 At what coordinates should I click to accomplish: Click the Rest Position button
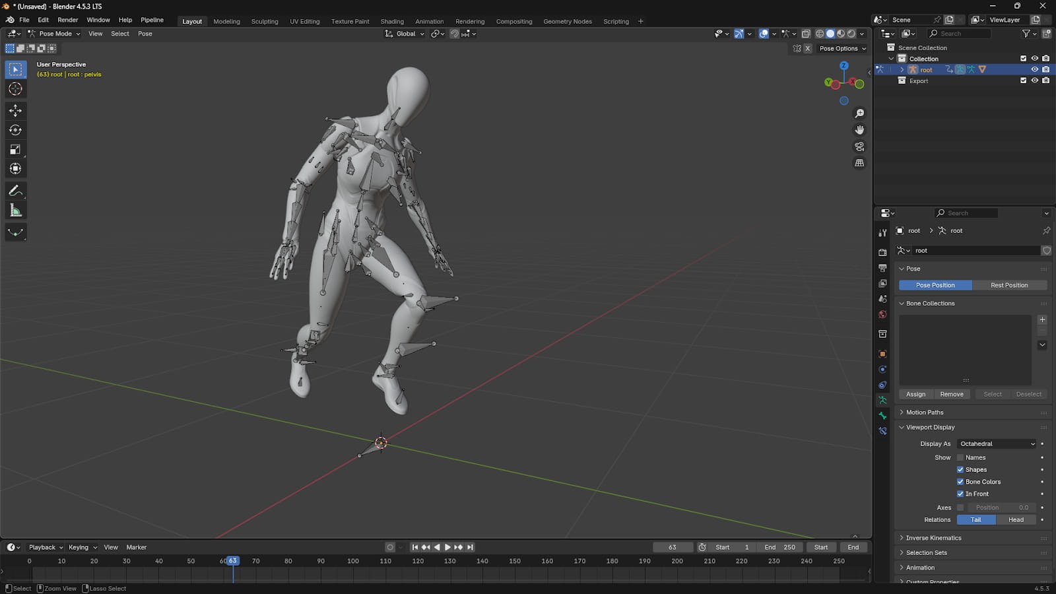point(1010,284)
